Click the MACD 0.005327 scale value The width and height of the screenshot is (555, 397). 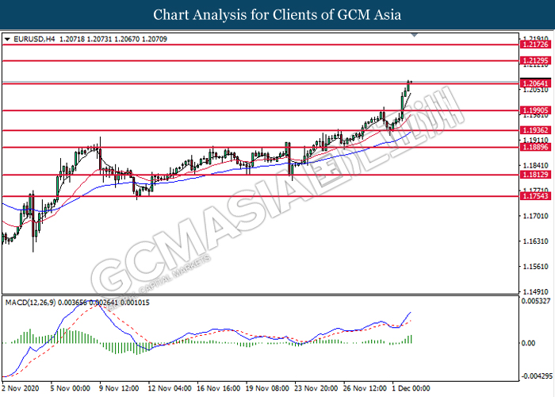pos(536,301)
